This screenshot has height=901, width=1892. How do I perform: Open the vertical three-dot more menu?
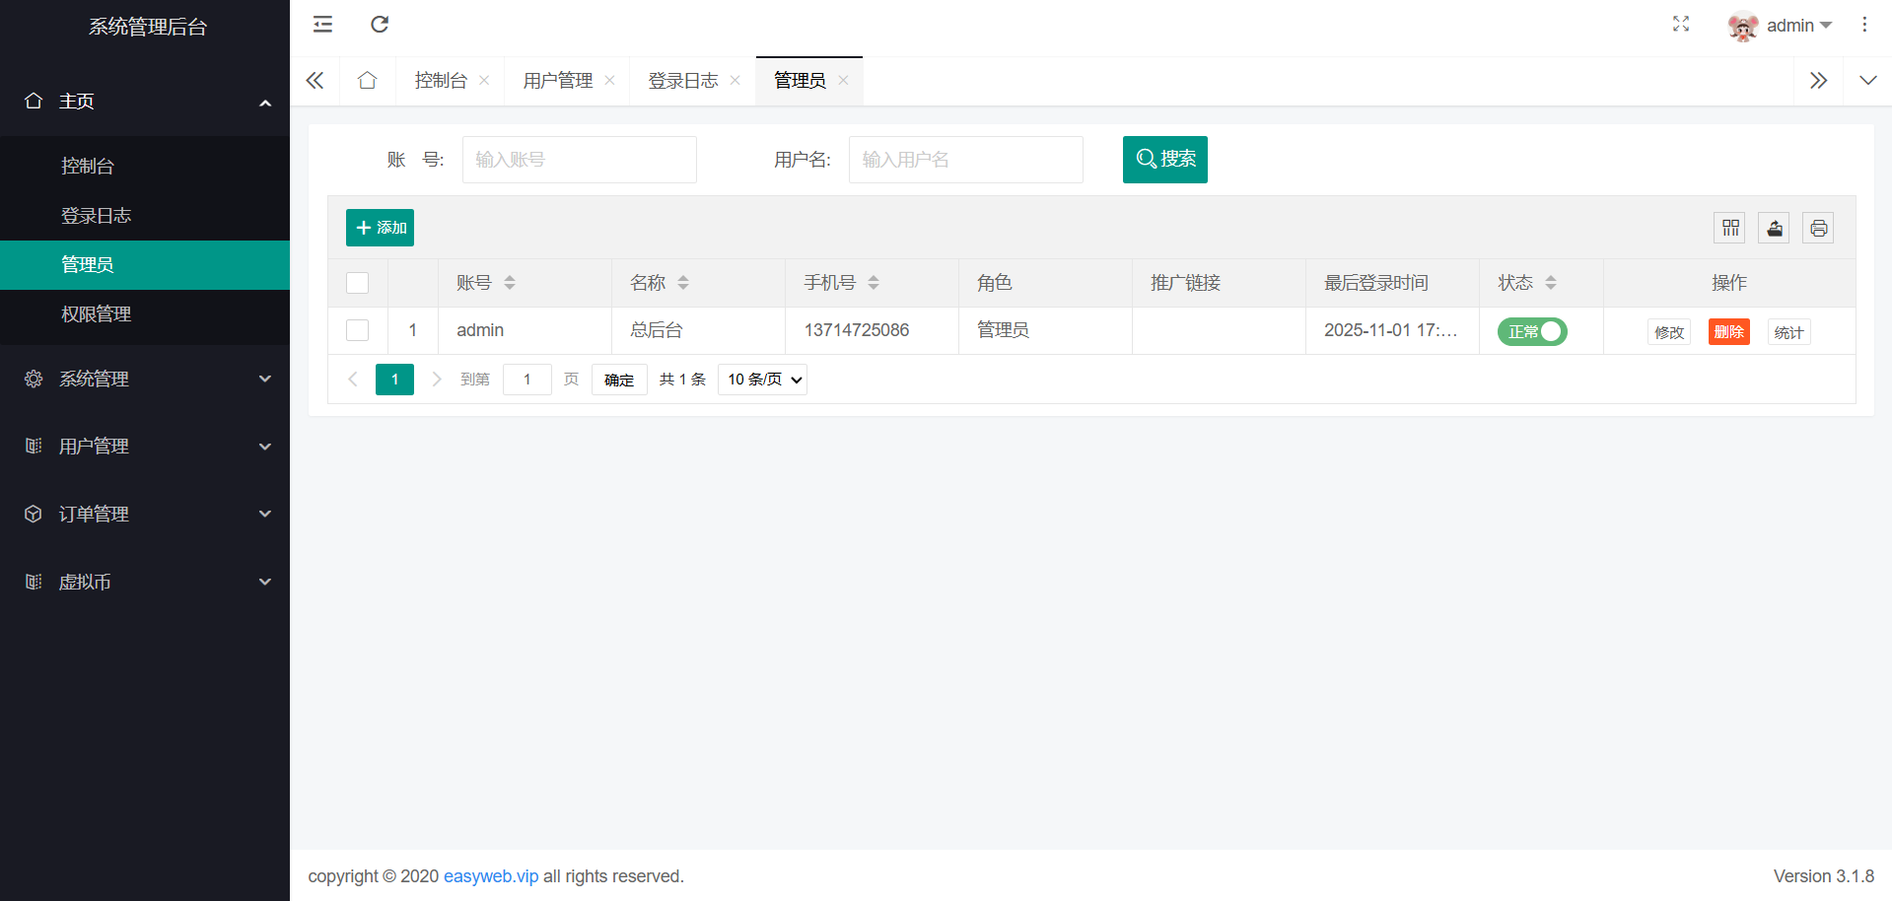(1863, 25)
